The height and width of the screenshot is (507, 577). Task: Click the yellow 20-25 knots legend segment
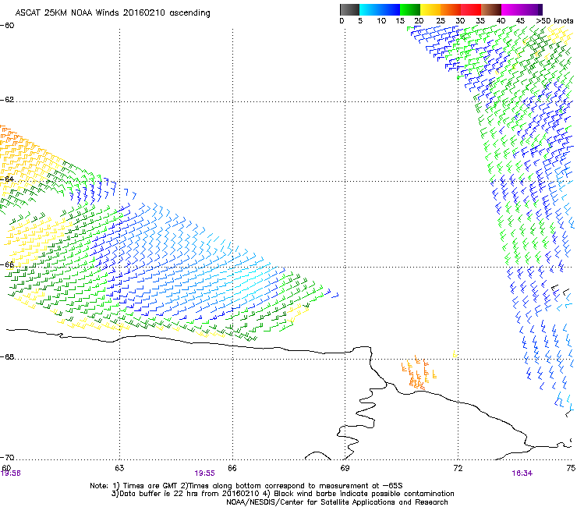[430, 9]
